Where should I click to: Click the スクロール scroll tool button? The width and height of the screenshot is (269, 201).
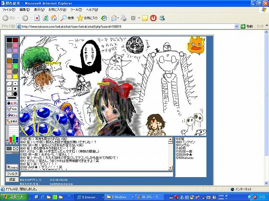tap(12, 167)
